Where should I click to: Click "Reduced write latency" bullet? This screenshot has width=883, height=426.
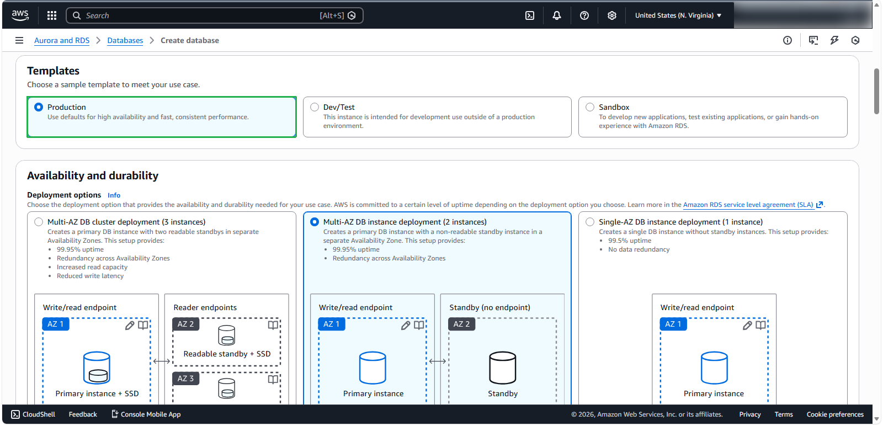pos(90,276)
